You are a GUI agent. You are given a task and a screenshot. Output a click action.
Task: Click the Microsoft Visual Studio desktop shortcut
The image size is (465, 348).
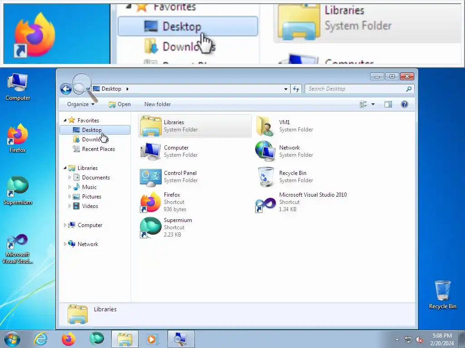(x=18, y=249)
